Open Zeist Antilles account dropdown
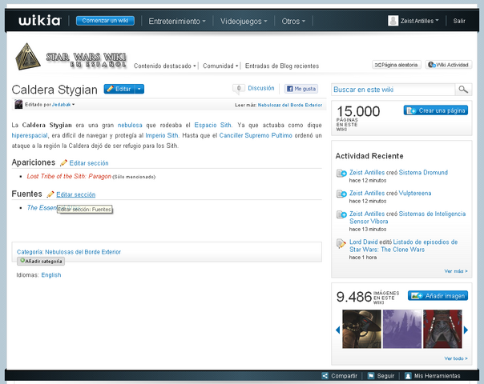 tap(419, 21)
